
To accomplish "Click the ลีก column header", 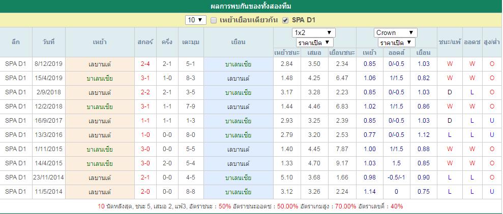I will coord(16,42).
